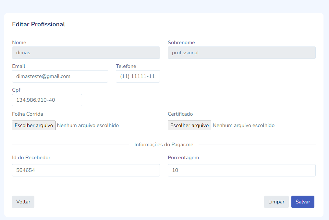Click Folha Corrida's 'Nenhum arquivo escolhido' text
Image resolution: width=329 pixels, height=220 pixels.
click(88, 125)
